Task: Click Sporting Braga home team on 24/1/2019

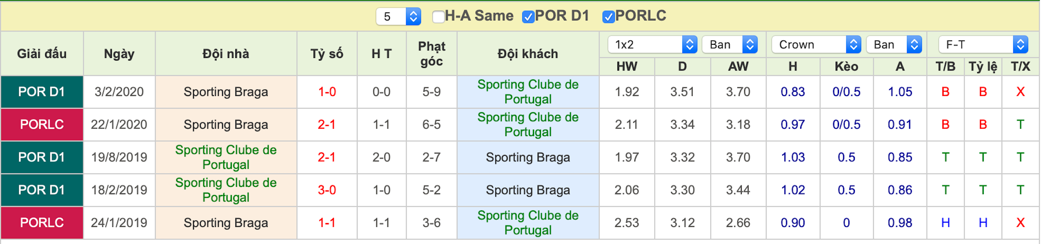Action: pos(226,223)
